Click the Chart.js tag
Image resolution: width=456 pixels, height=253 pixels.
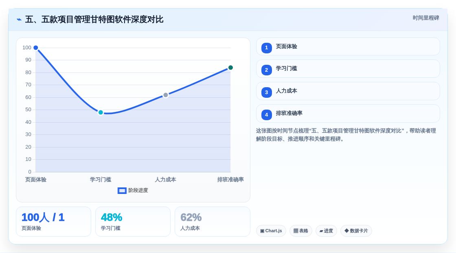pos(271,231)
